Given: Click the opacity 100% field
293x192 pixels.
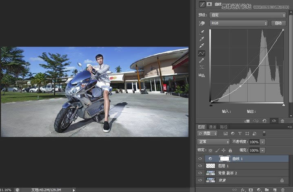Looking at the screenshot, I should [x=254, y=142].
